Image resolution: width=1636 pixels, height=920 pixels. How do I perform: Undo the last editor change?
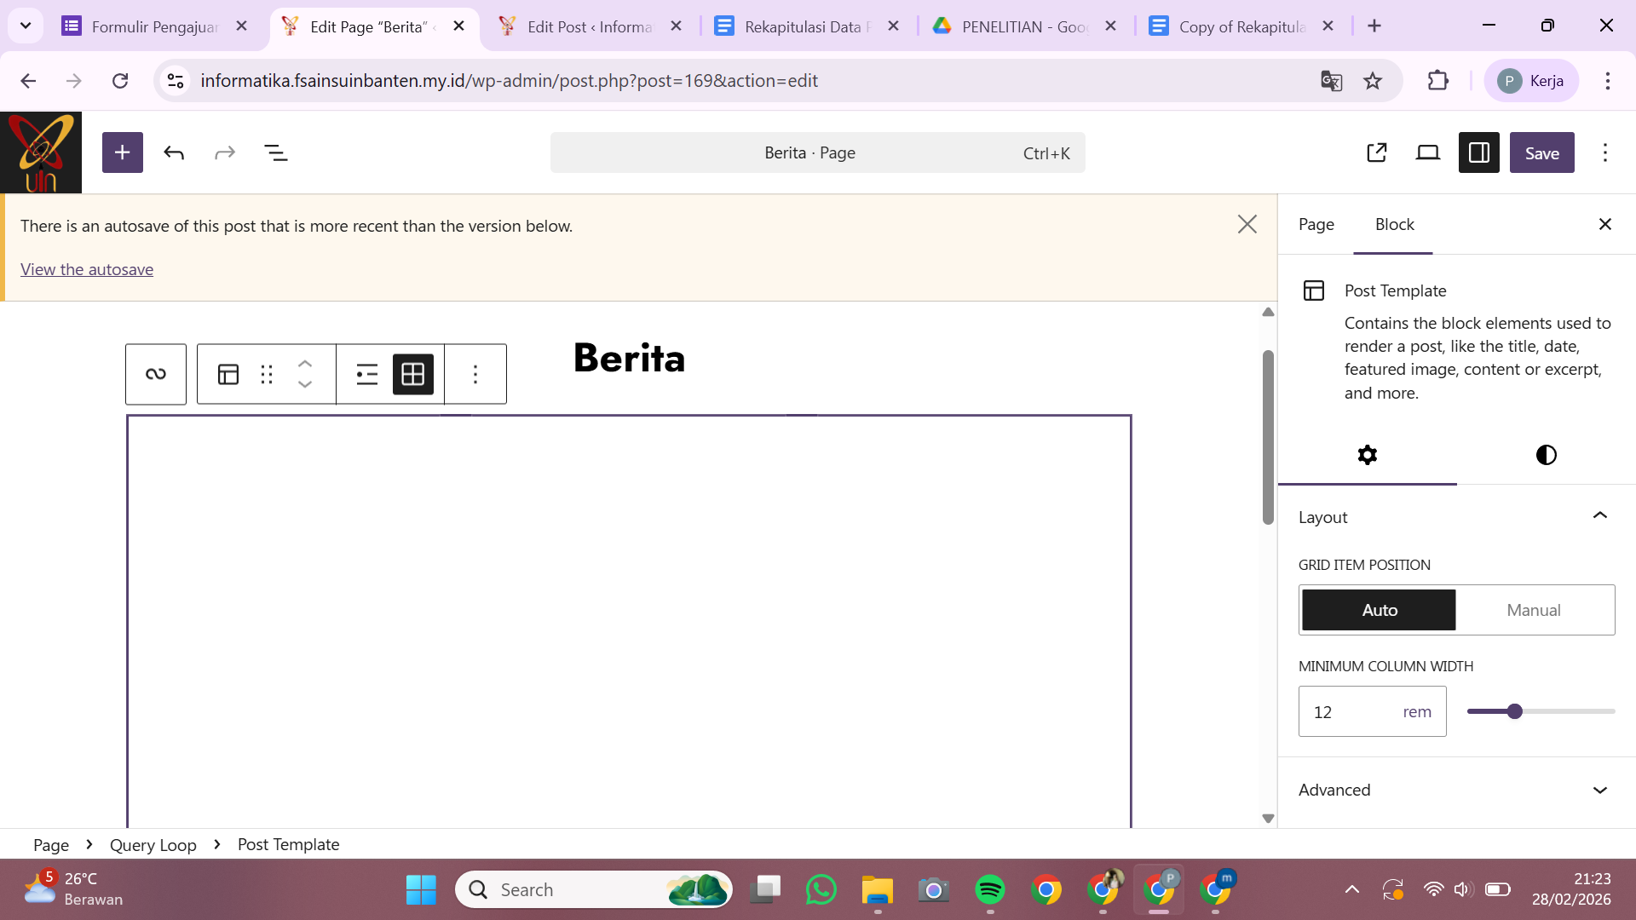174,152
